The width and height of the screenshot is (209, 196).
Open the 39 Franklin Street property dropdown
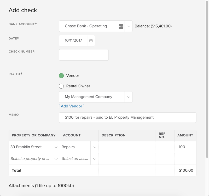[x=56, y=147]
